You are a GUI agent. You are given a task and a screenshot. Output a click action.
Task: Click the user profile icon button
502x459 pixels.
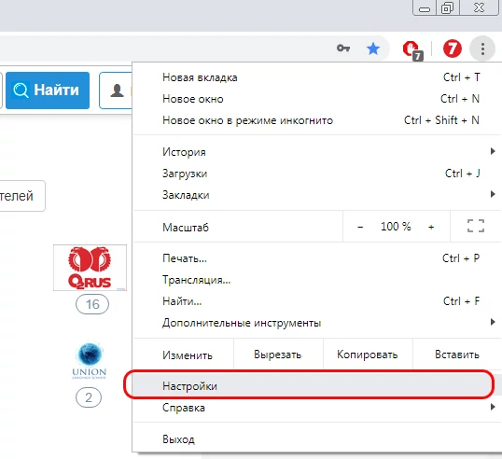coord(117,90)
